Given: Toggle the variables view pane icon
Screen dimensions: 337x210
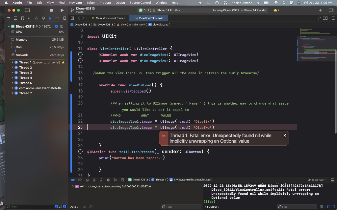Looking at the screenshot, I should click(328, 207).
